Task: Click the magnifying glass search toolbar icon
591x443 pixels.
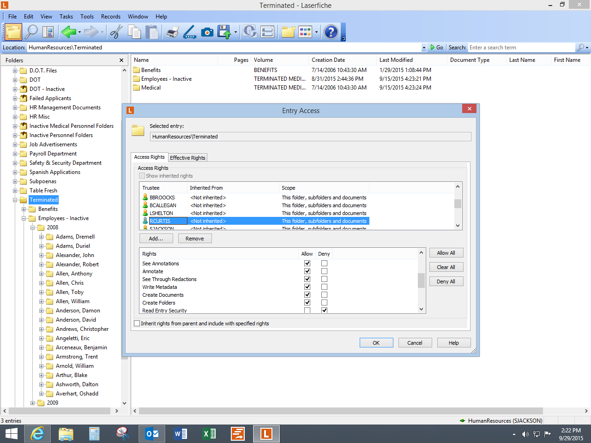Action: pos(31,32)
